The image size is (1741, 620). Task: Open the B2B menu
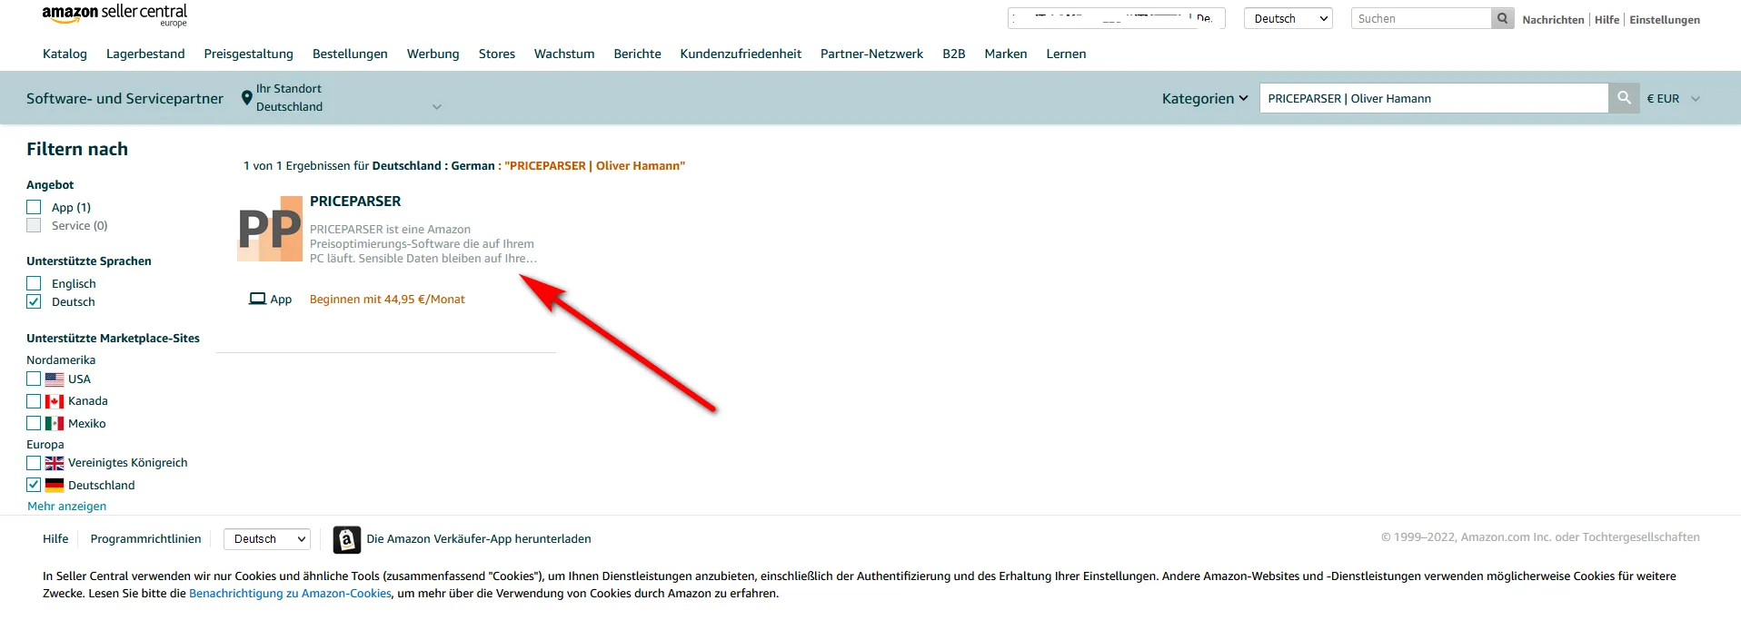[953, 54]
